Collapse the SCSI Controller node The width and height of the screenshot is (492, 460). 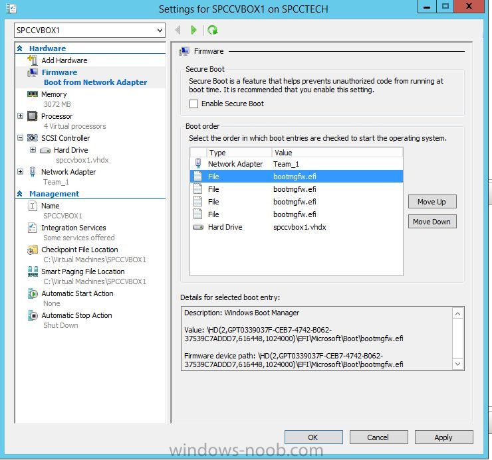click(x=21, y=138)
